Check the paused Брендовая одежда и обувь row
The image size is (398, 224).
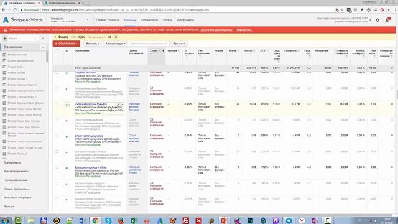pos(57,152)
